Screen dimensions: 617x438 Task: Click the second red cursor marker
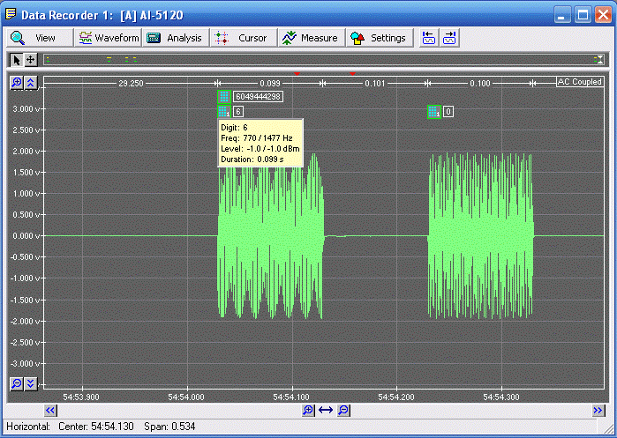tap(352, 73)
